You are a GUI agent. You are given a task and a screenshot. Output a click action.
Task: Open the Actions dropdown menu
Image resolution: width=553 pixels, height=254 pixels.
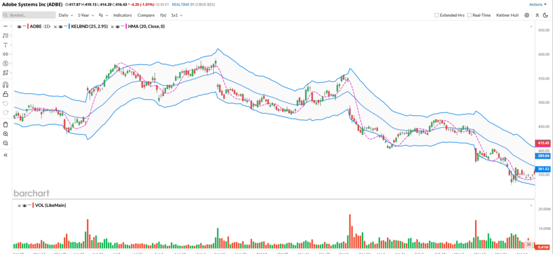tap(537, 4)
